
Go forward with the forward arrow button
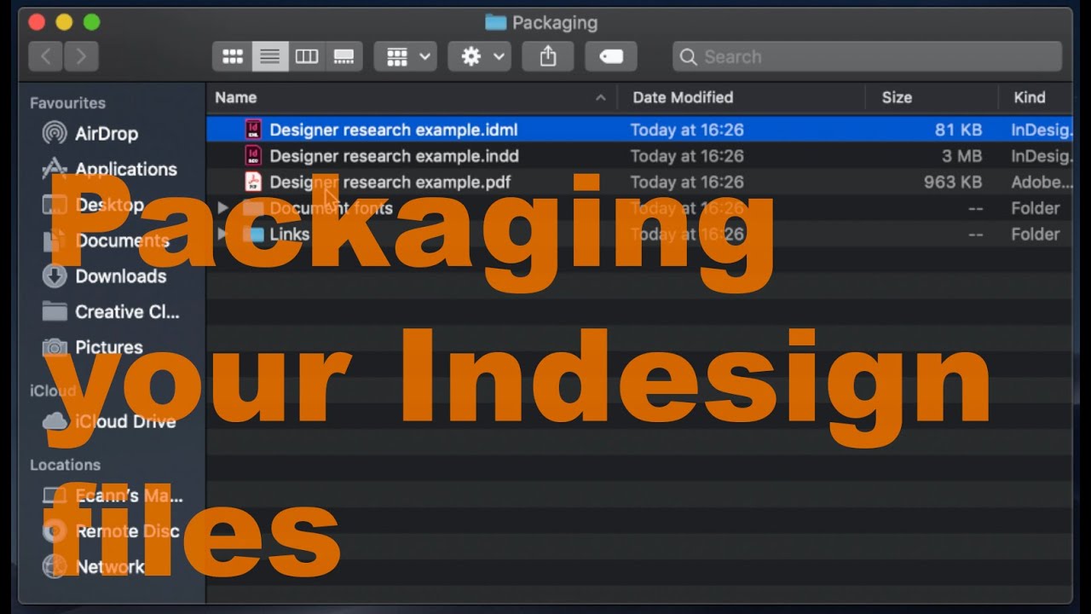[81, 56]
